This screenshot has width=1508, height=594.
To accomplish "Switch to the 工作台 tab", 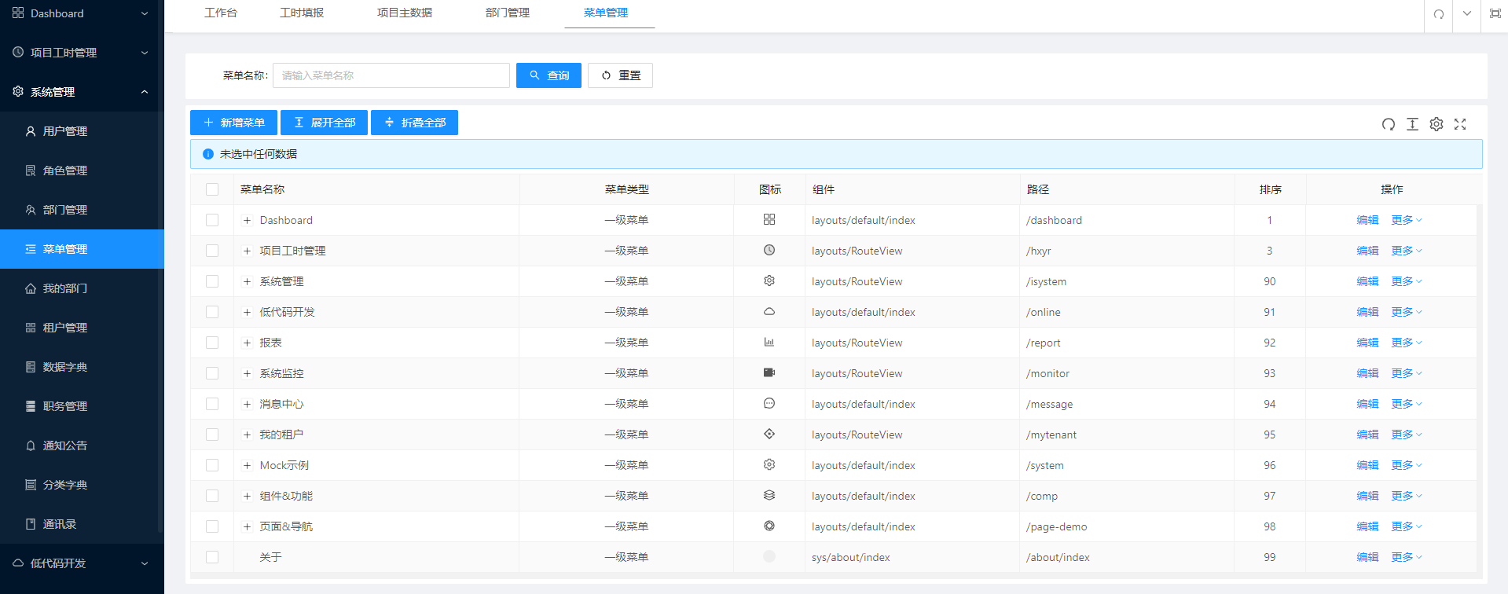I will pyautogui.click(x=221, y=13).
